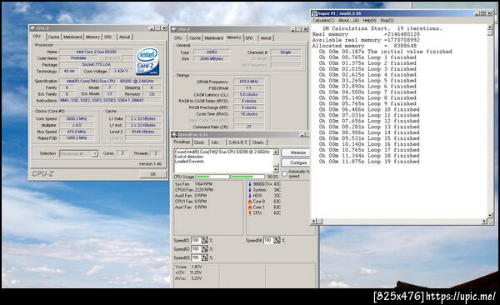Click the Configure button in SpeedFan
The image size is (500, 305).
298,162
